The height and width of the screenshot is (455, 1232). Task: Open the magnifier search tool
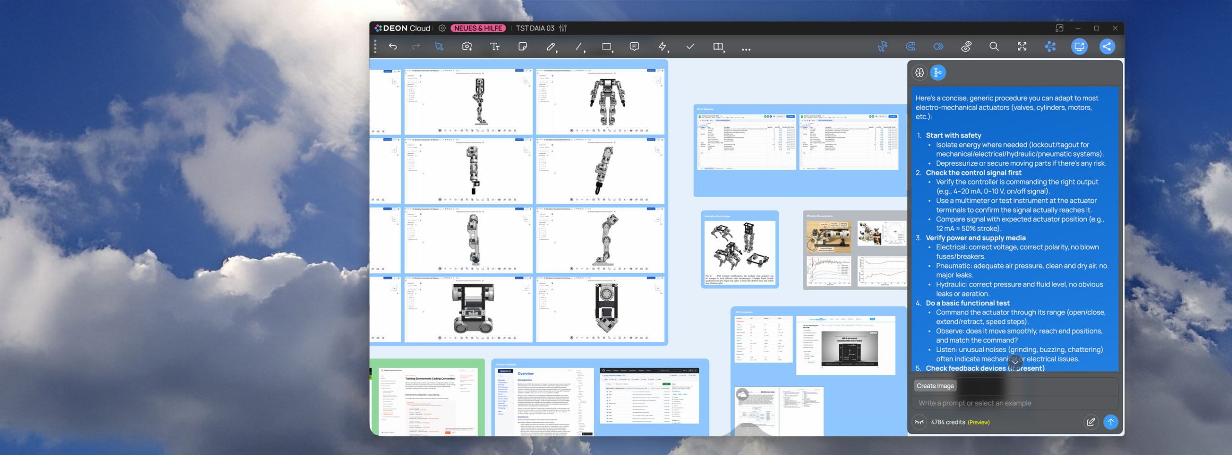click(x=994, y=47)
